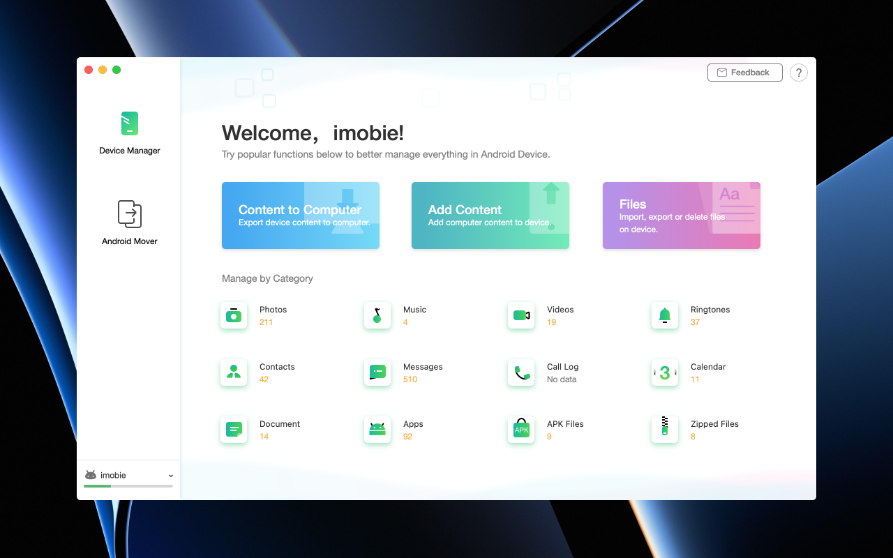Click the Content to Computer card

(x=301, y=216)
